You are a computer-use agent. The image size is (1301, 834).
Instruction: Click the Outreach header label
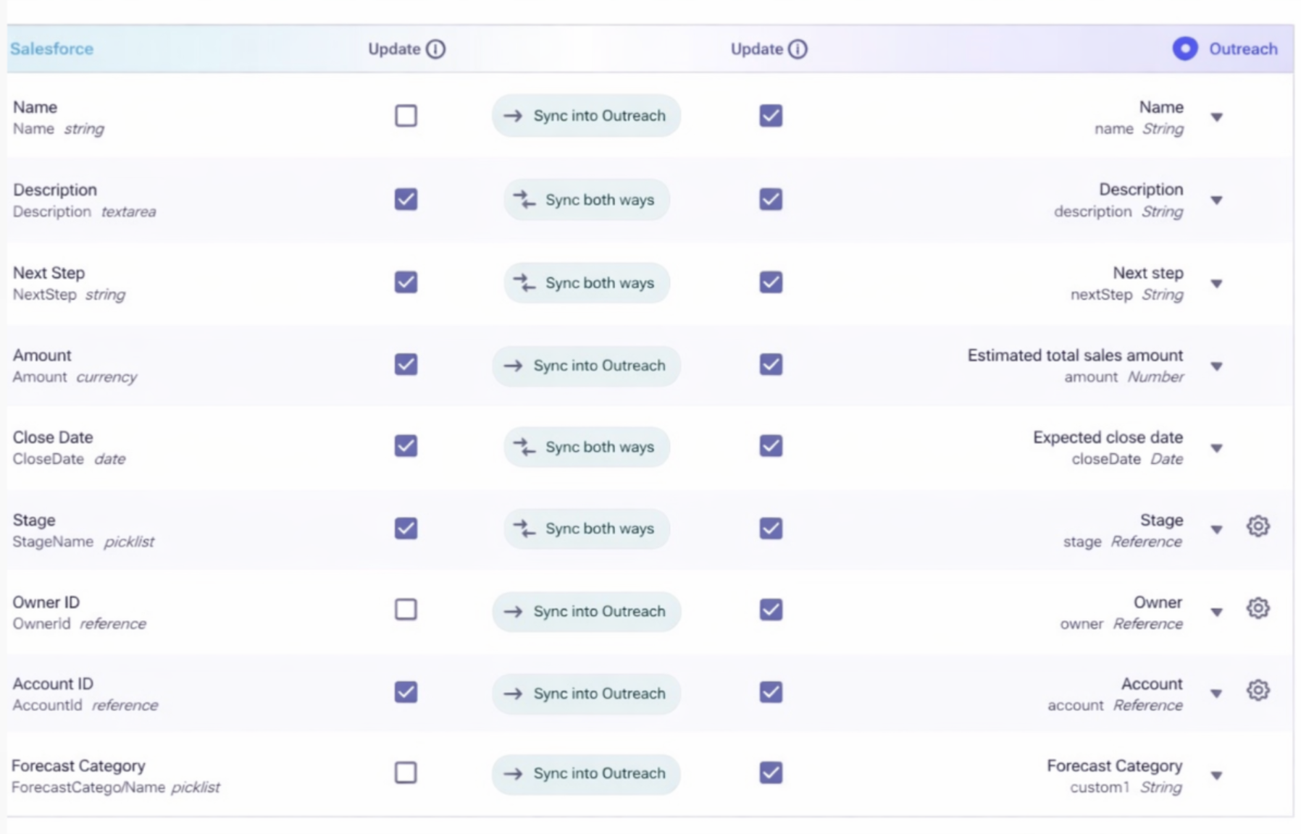tap(1243, 49)
